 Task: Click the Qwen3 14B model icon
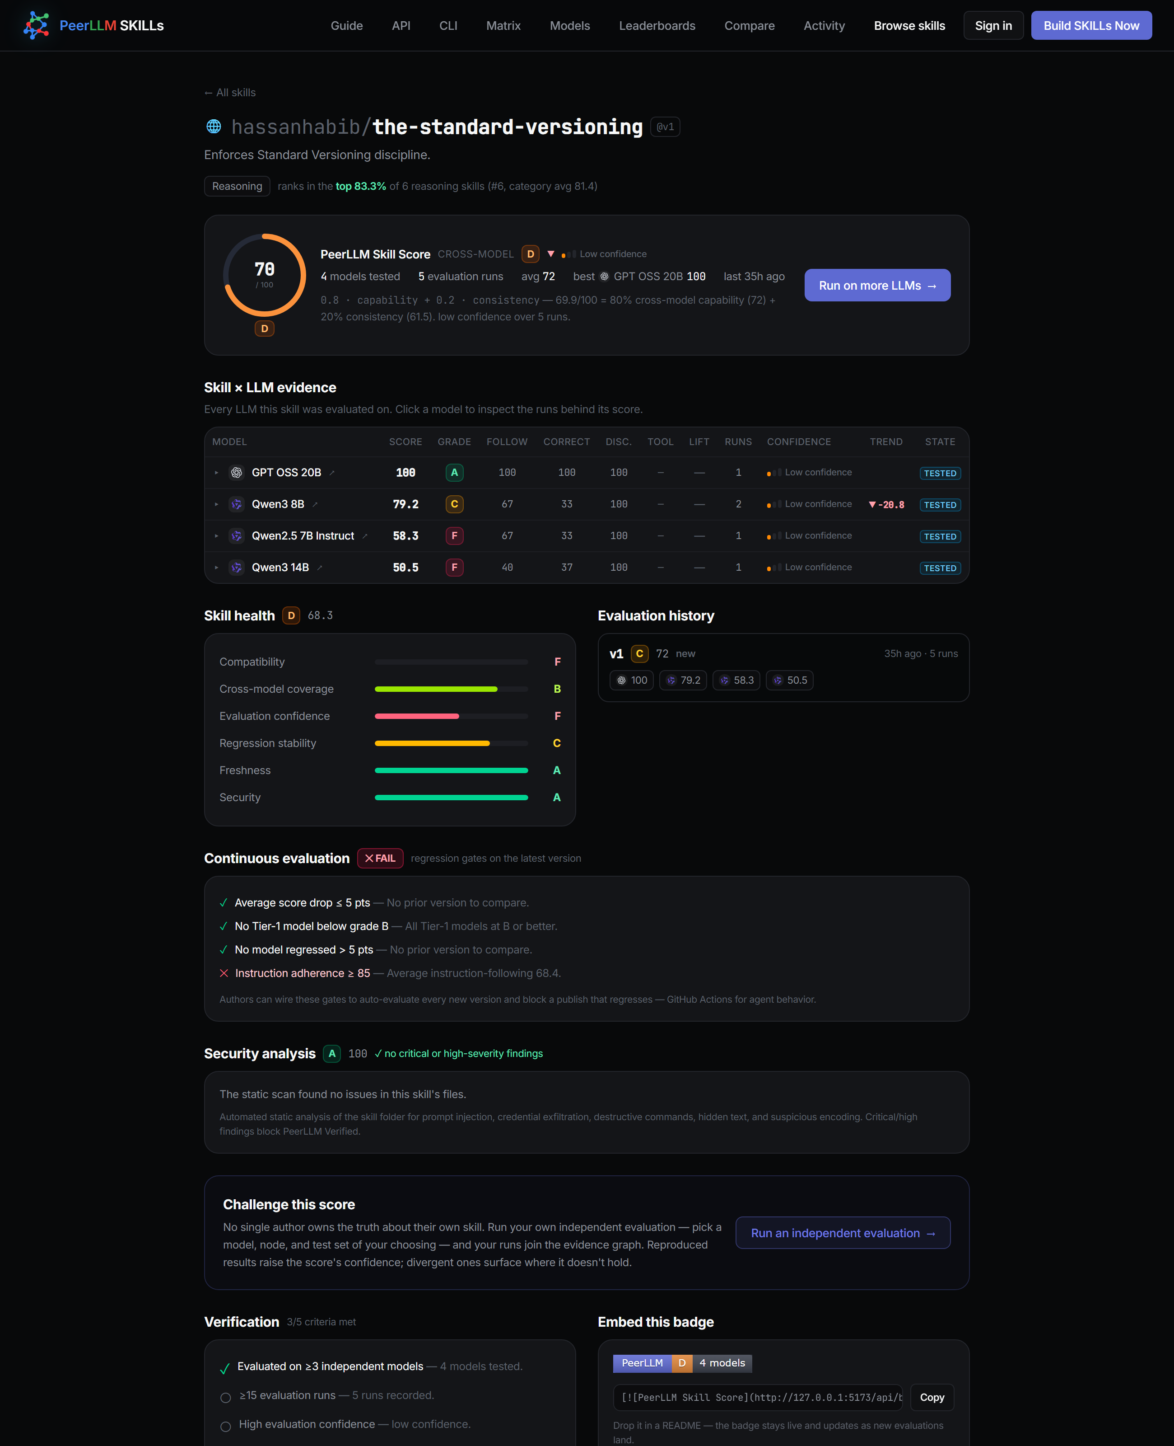point(237,568)
